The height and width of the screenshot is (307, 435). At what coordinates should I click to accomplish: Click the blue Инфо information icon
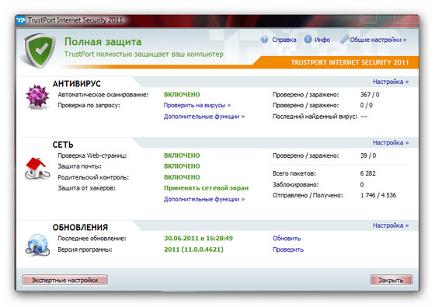point(308,40)
